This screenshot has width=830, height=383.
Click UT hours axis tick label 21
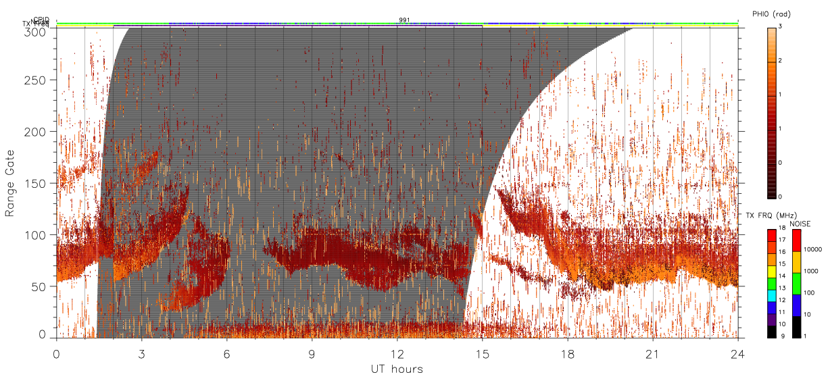click(653, 354)
